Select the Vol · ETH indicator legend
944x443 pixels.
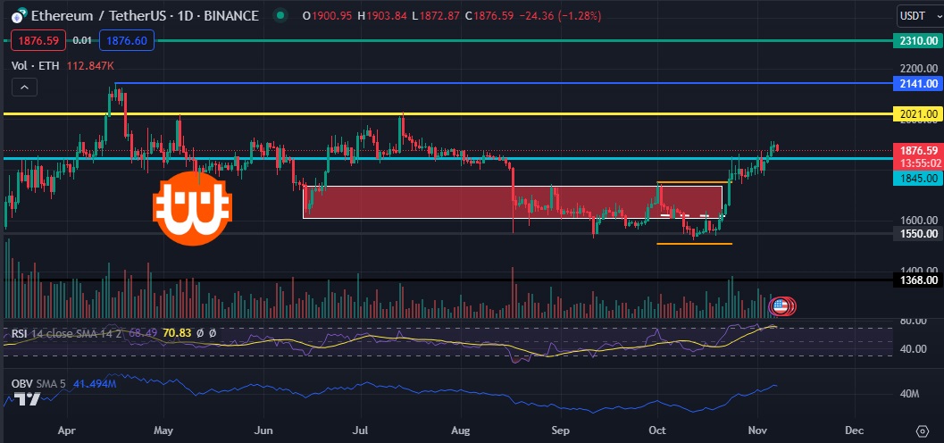36,66
